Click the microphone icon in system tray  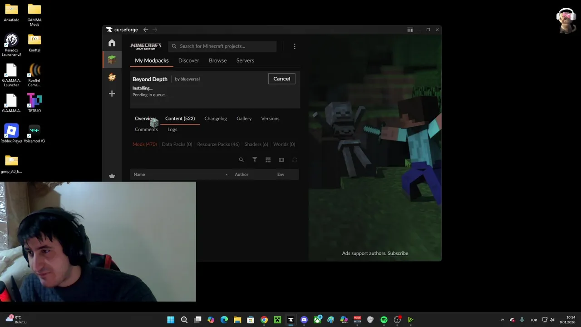[522, 320]
